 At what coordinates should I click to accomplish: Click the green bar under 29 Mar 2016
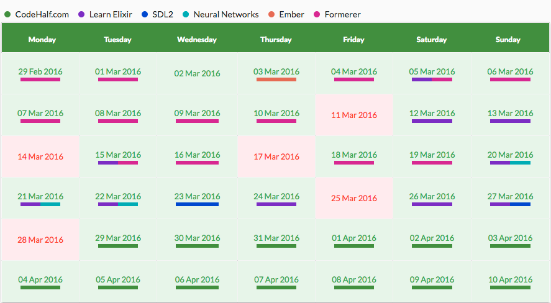click(x=118, y=246)
